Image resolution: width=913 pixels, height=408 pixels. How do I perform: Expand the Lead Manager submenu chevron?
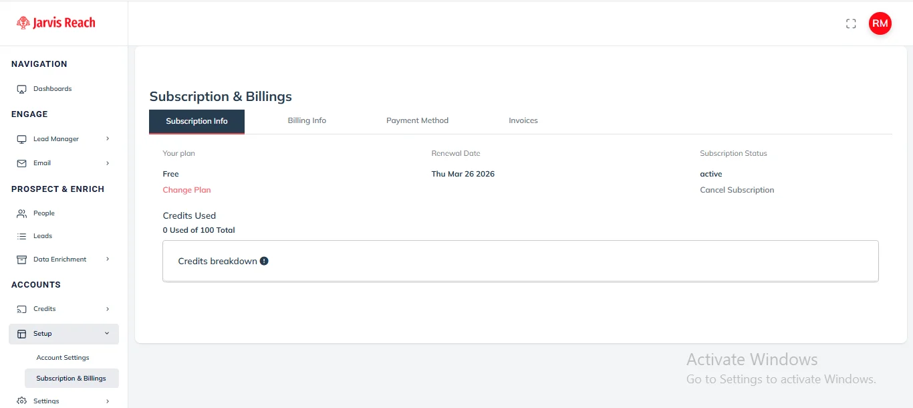108,138
